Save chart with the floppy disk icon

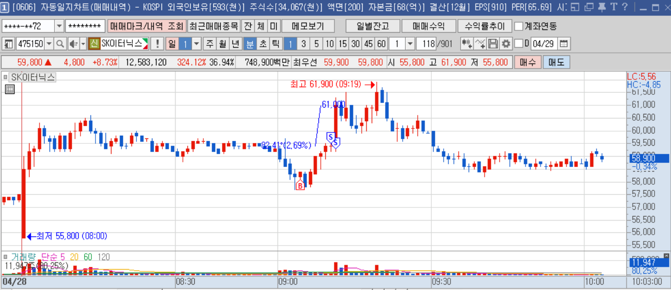493,44
